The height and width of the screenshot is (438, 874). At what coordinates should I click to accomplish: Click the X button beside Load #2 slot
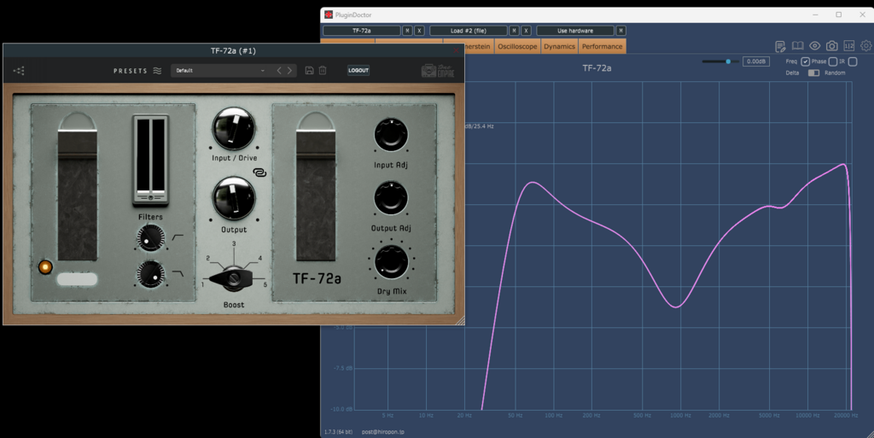pyautogui.click(x=526, y=31)
